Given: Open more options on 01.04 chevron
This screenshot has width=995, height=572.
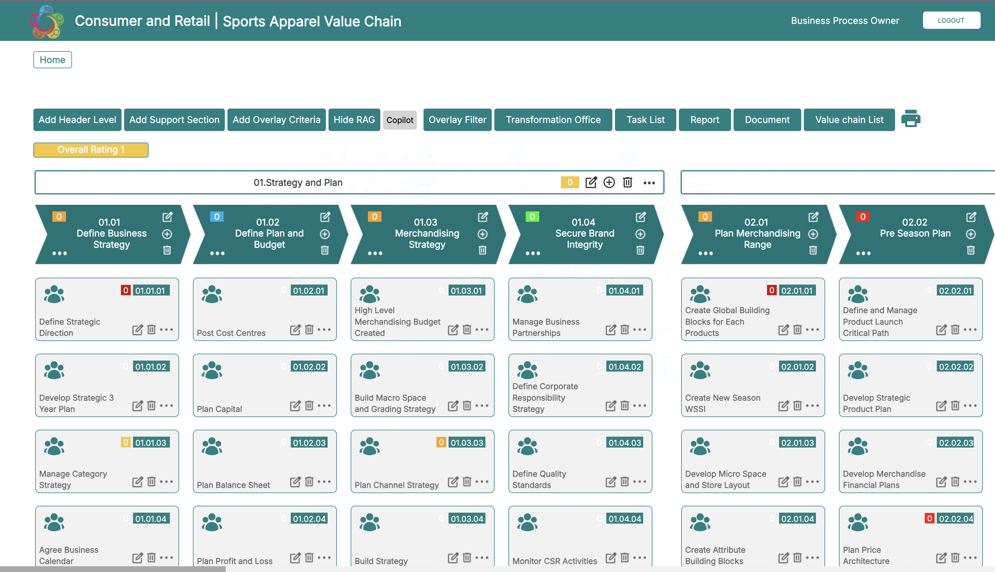Looking at the screenshot, I should [533, 253].
